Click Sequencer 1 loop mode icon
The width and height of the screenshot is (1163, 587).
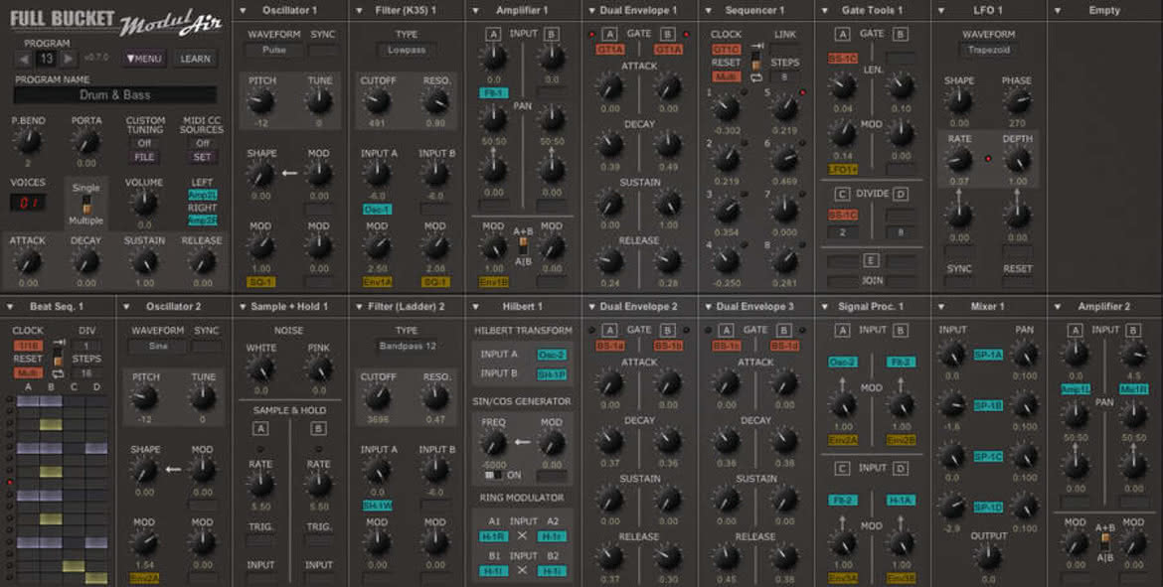point(756,77)
